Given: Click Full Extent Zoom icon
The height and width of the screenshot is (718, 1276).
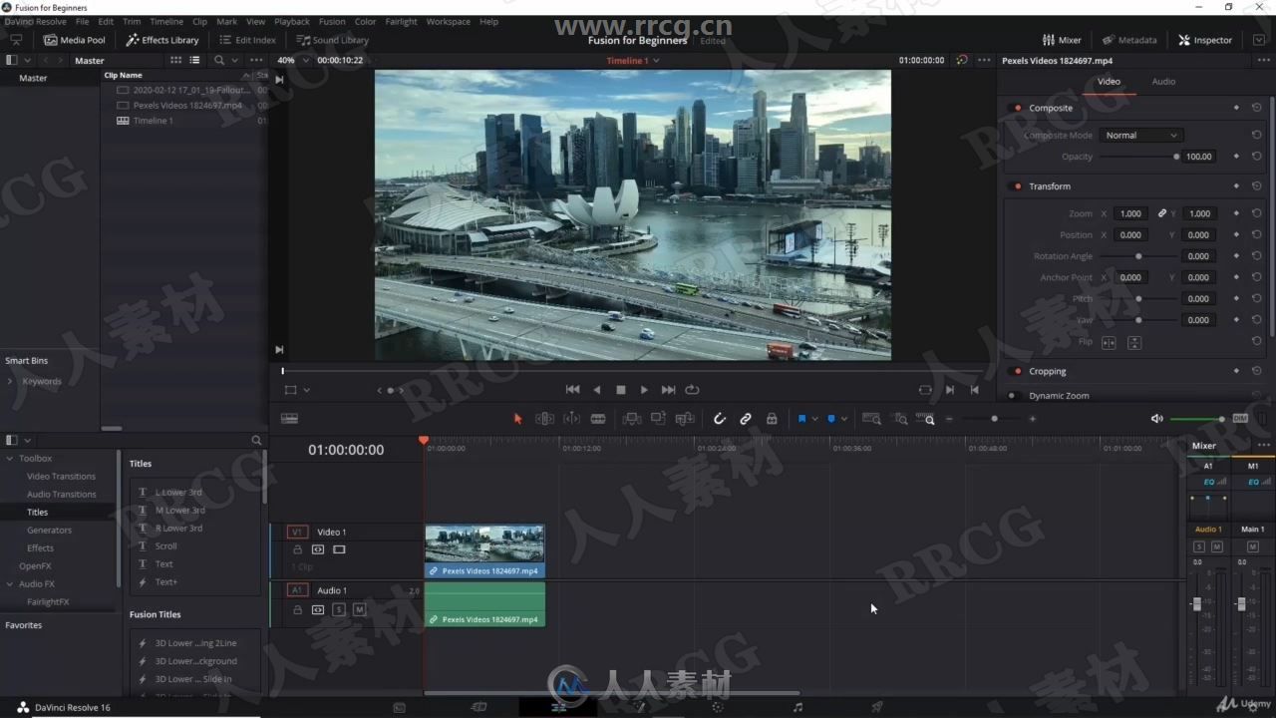Looking at the screenshot, I should click(871, 419).
